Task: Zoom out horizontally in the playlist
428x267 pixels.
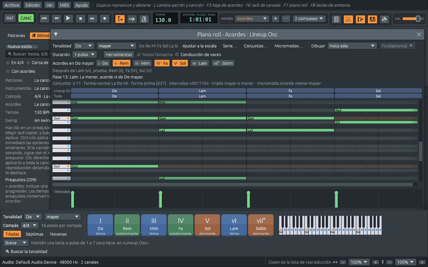Action: click(343, 262)
